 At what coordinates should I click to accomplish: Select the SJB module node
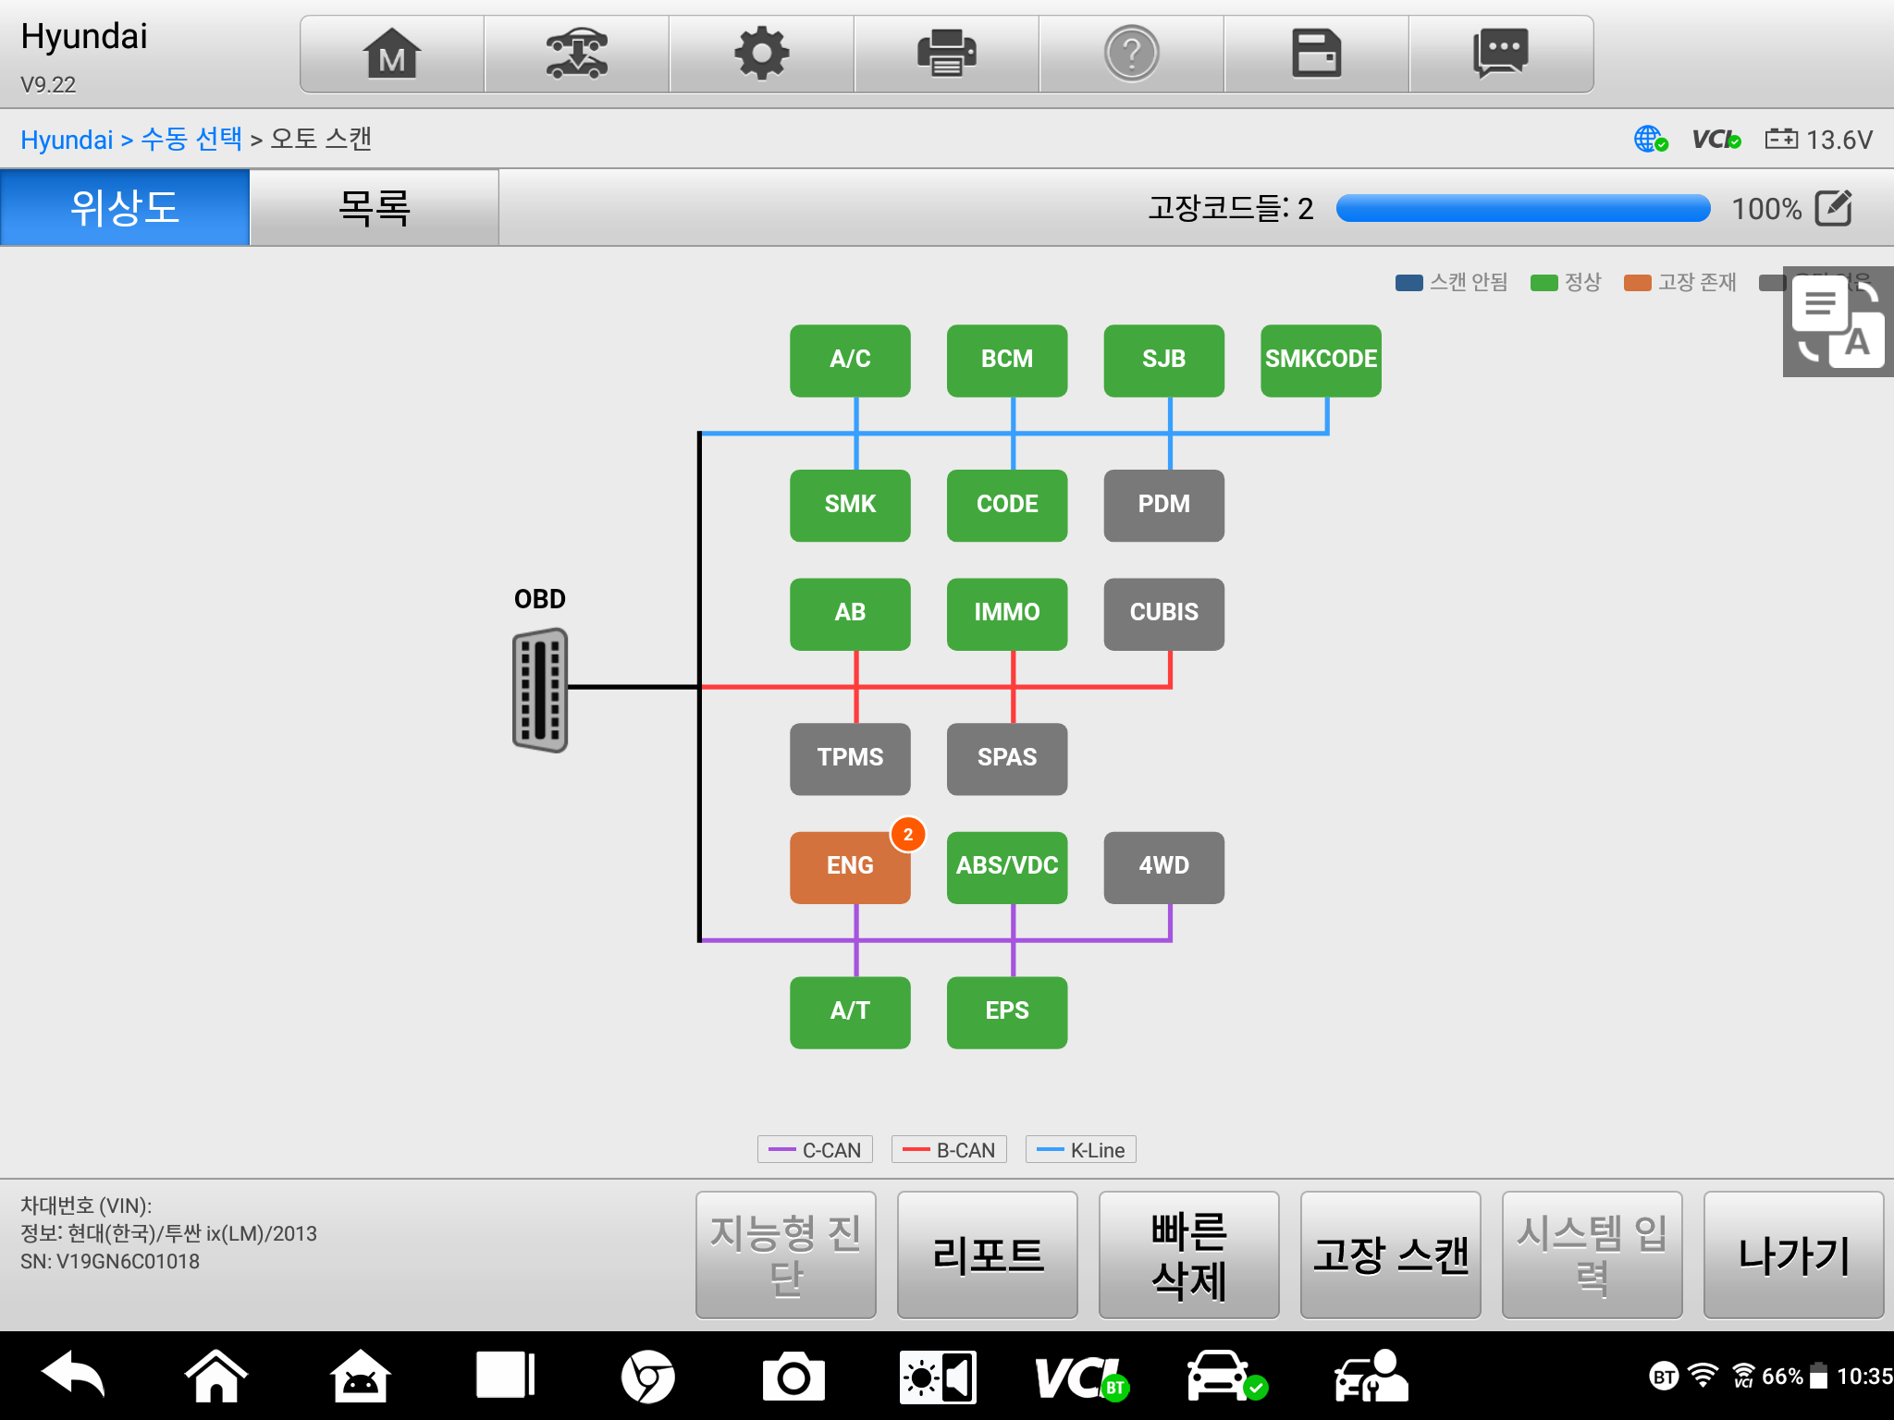(x=1164, y=360)
